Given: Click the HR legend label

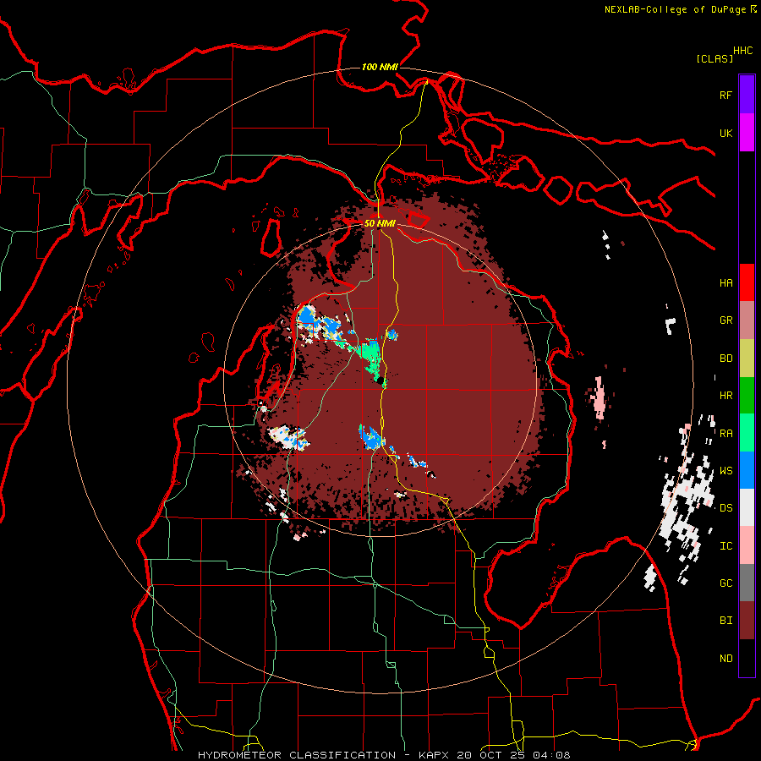Looking at the screenshot, I should pos(725,396).
